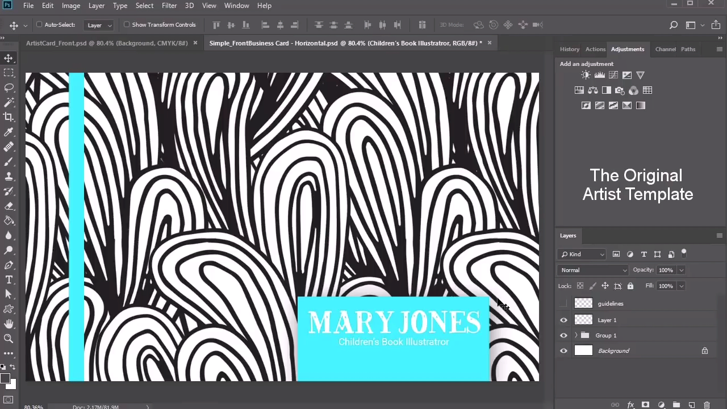Switch to ArtistCard_Front.psd document tab
The width and height of the screenshot is (727, 409).
tap(107, 43)
